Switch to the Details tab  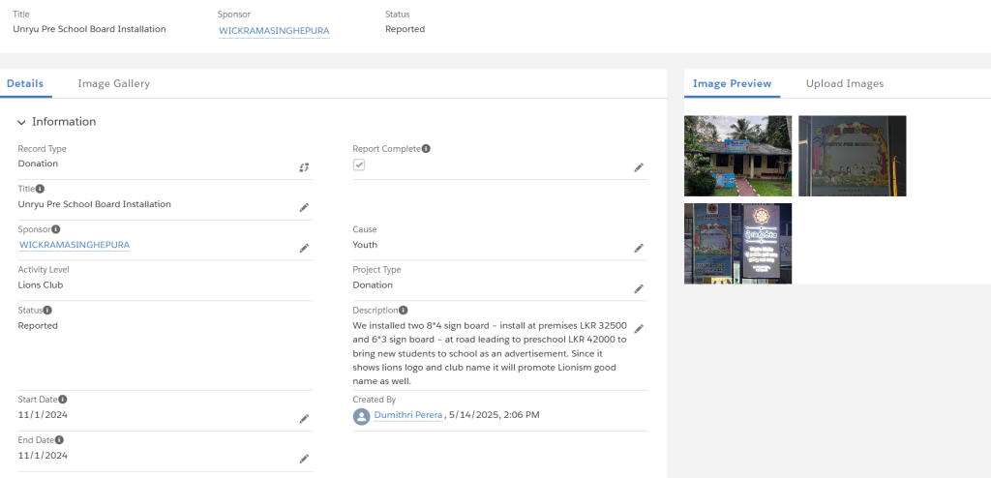pos(25,83)
